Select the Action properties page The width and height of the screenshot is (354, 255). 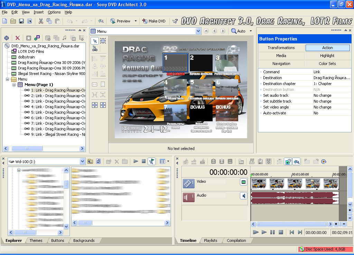tap(327, 48)
